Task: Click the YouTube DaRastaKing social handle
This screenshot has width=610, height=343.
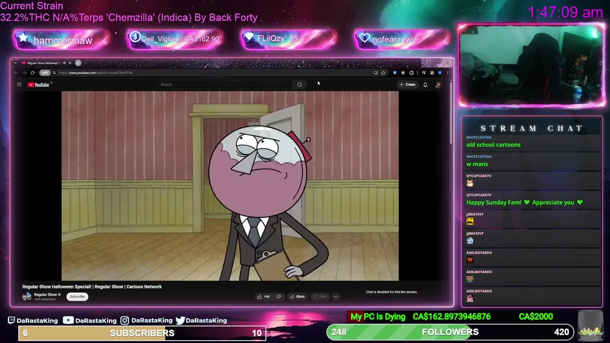Action: coord(90,321)
